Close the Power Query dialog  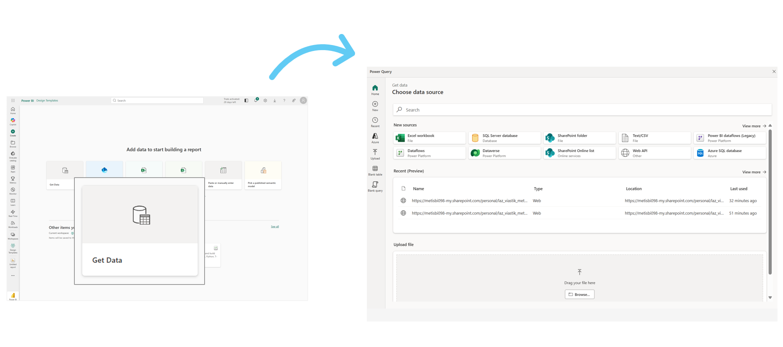(774, 71)
